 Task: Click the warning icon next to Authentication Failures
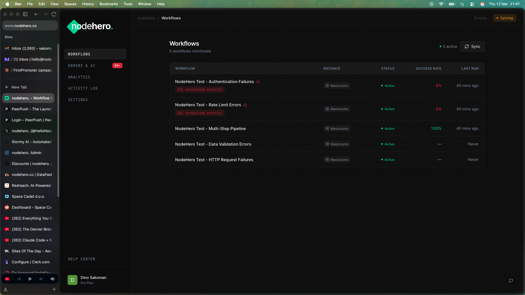(x=258, y=81)
